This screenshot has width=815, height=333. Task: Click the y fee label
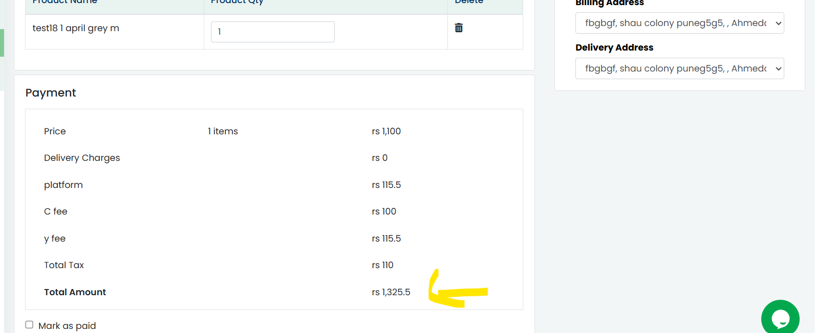[55, 239]
